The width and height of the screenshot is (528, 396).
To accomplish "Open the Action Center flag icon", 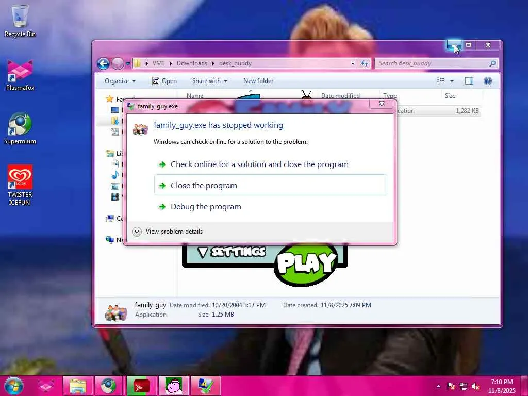I will click(451, 386).
